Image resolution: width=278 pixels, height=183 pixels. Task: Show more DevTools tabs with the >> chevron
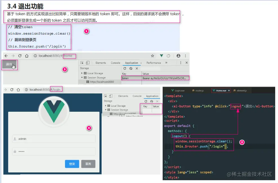pos(166,63)
